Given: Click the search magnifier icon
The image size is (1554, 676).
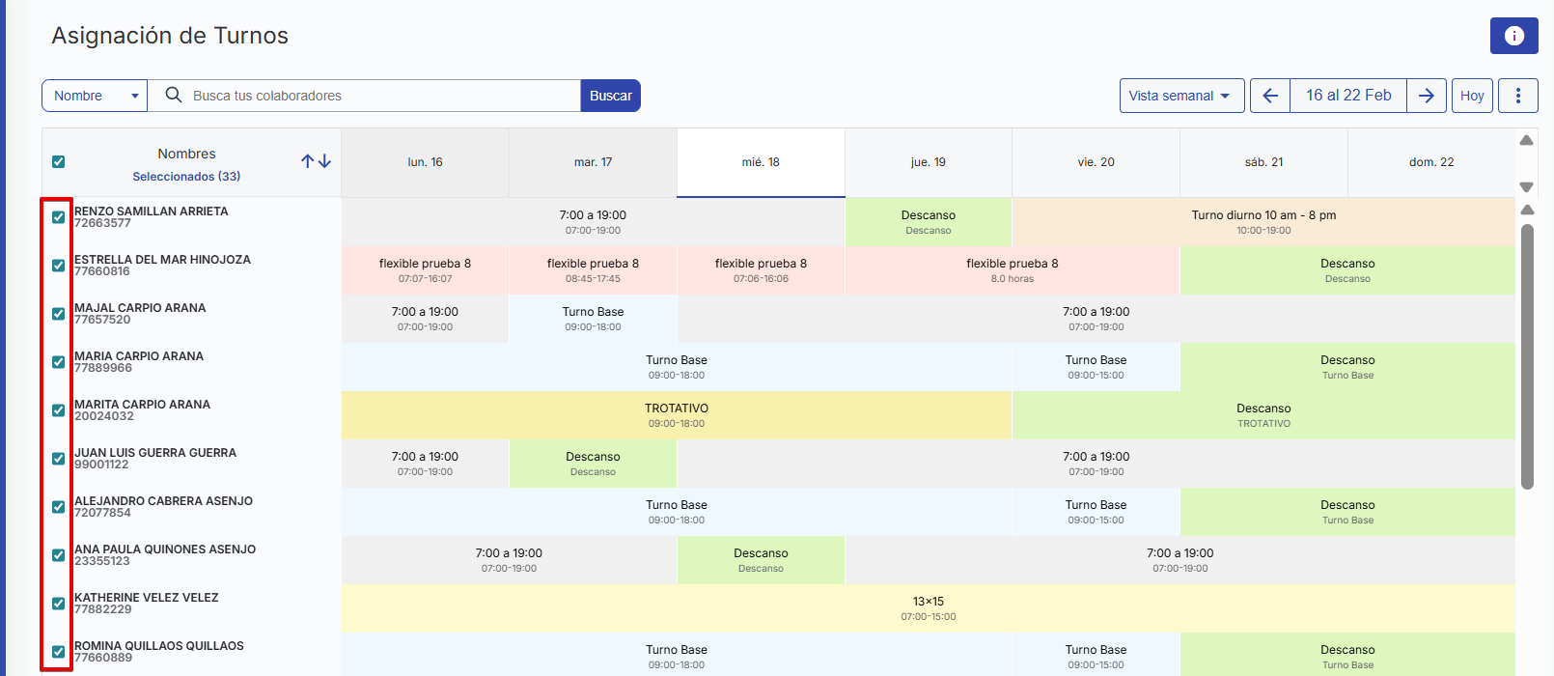Looking at the screenshot, I should click(174, 95).
